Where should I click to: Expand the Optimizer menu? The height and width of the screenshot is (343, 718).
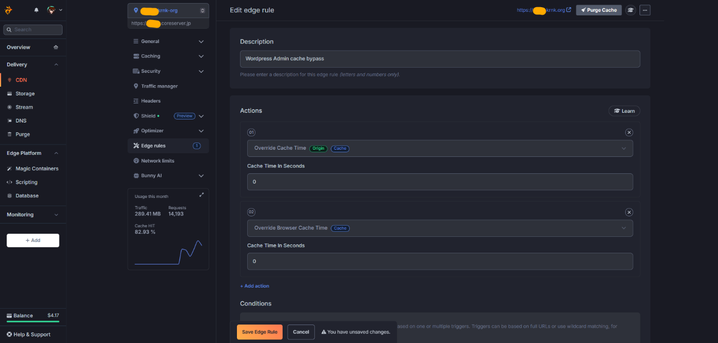click(x=168, y=131)
